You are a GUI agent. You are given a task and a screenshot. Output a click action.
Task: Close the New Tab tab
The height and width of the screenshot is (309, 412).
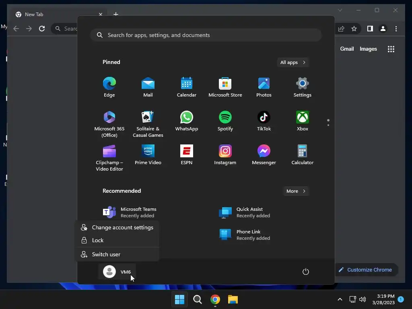100,14
